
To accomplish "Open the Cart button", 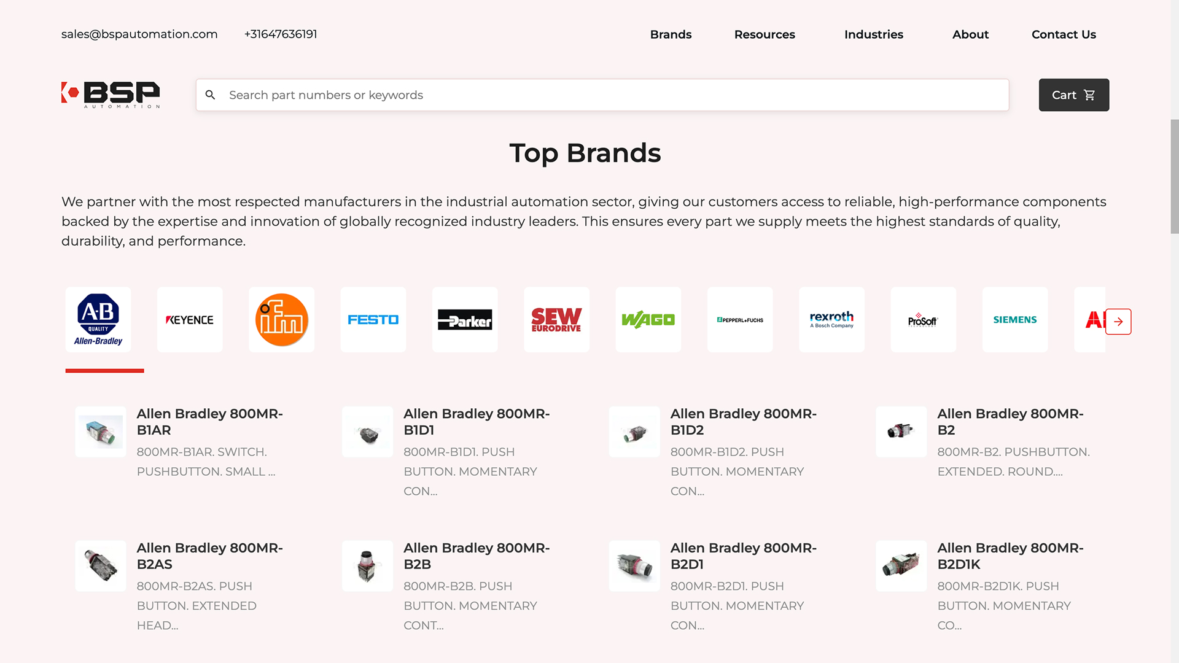I will [1074, 95].
